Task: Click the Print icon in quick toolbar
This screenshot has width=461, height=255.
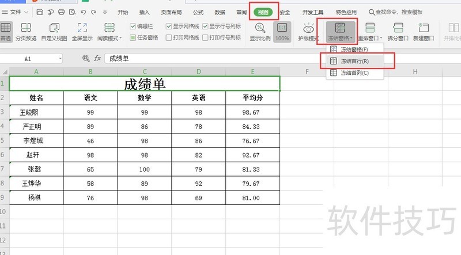Action: coord(61,12)
